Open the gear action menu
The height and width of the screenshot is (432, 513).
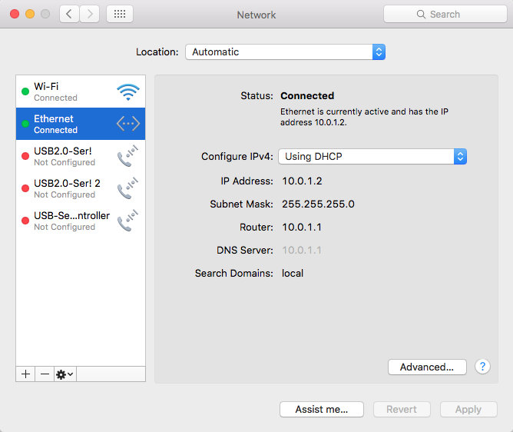[65, 374]
